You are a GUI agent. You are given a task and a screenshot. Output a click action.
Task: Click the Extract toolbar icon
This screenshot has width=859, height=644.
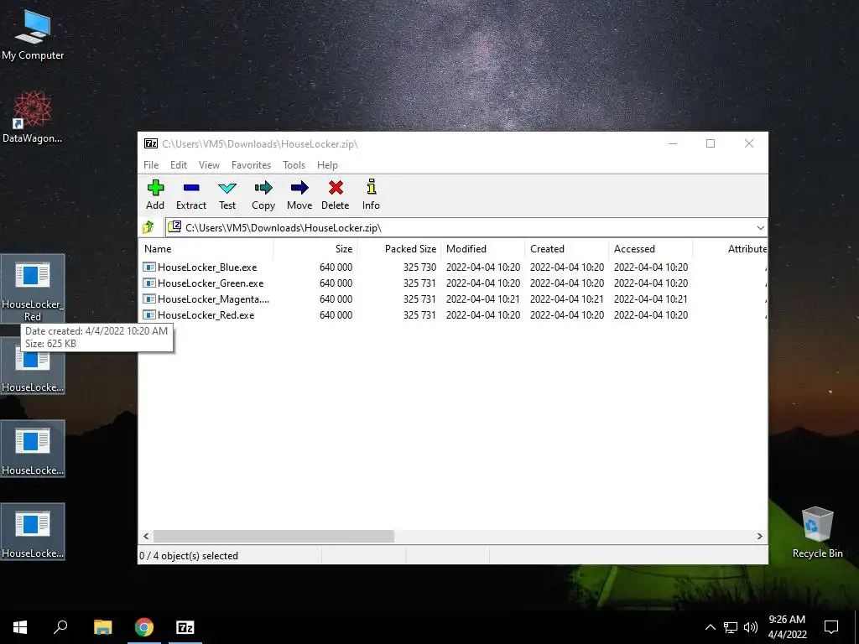tap(191, 189)
